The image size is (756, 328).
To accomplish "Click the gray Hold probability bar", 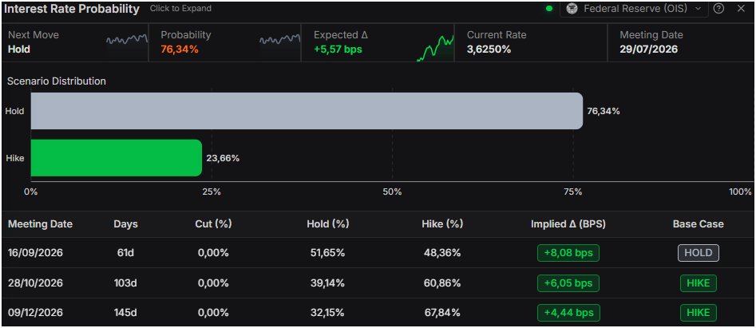I will (x=307, y=111).
